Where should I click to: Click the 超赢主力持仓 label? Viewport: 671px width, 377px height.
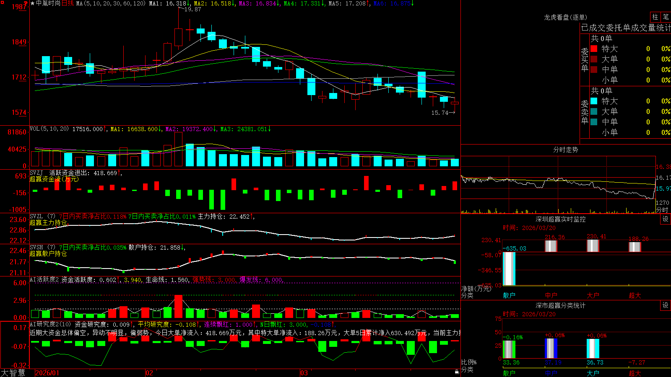coord(48,223)
